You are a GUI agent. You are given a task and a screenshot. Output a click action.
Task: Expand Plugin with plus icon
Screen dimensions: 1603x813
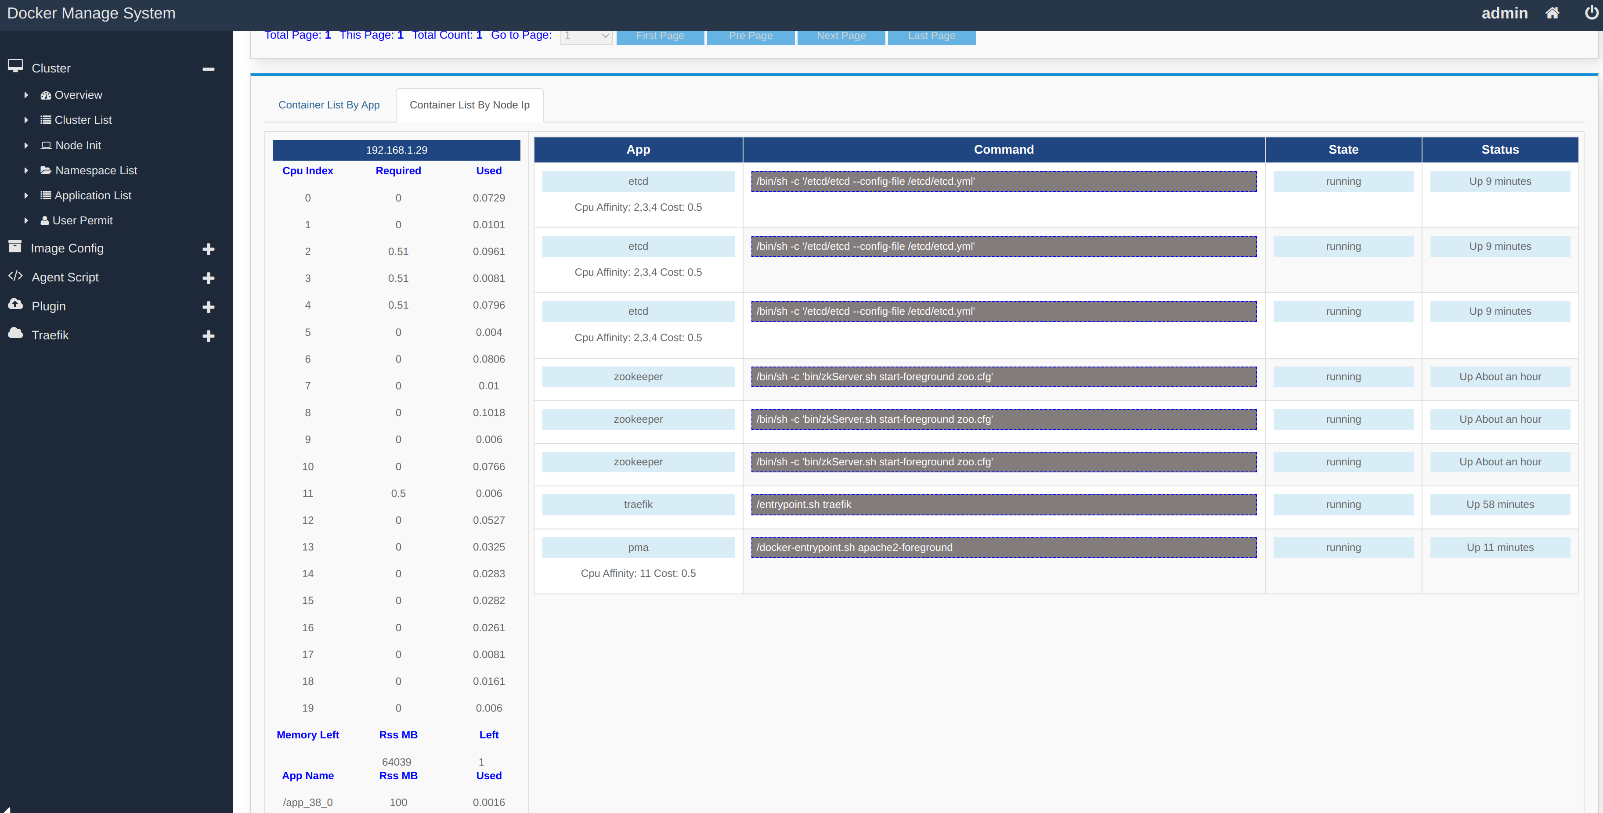click(209, 307)
